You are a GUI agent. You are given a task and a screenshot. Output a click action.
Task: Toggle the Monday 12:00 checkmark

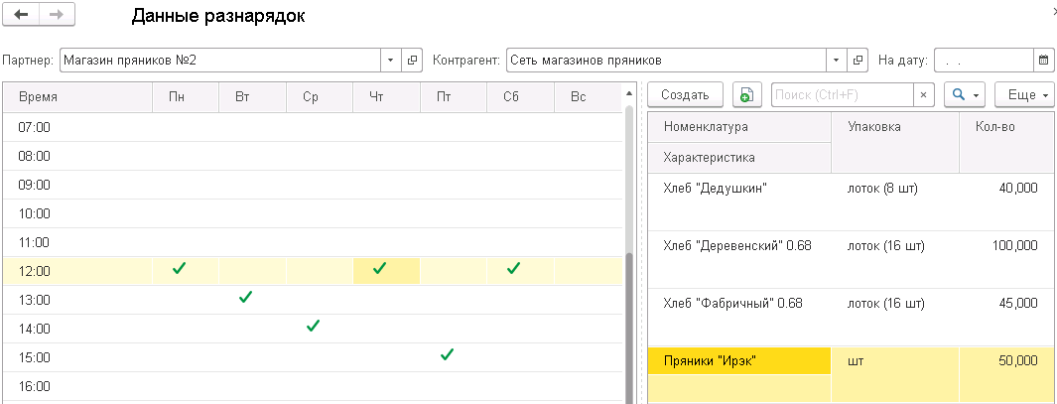(x=179, y=269)
